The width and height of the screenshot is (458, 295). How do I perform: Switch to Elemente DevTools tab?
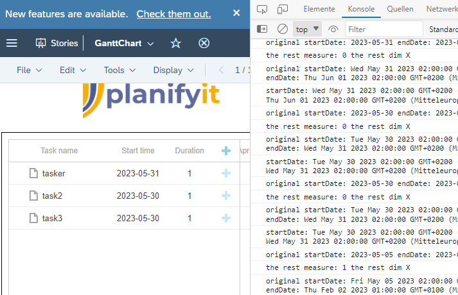[x=319, y=9]
